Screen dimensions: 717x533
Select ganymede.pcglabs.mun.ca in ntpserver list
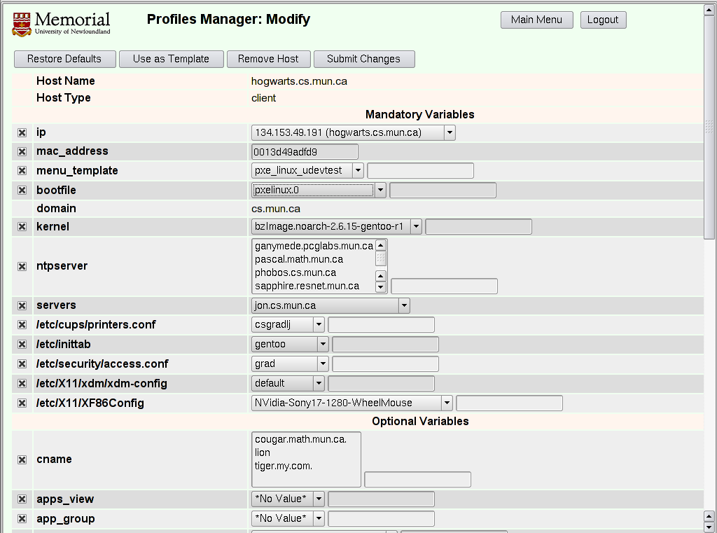coord(314,246)
